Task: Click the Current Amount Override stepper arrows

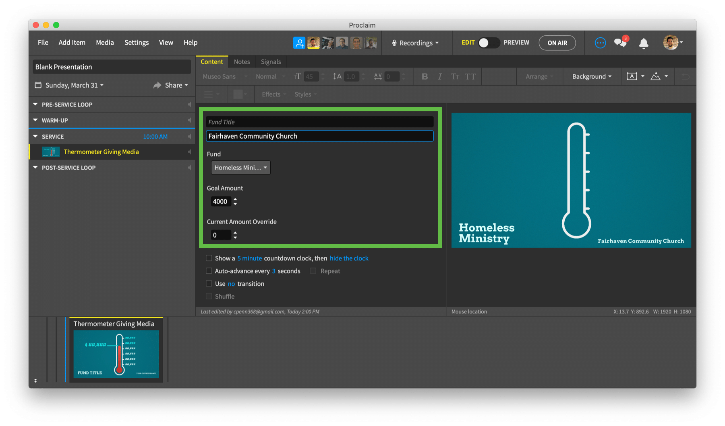Action: [235, 235]
